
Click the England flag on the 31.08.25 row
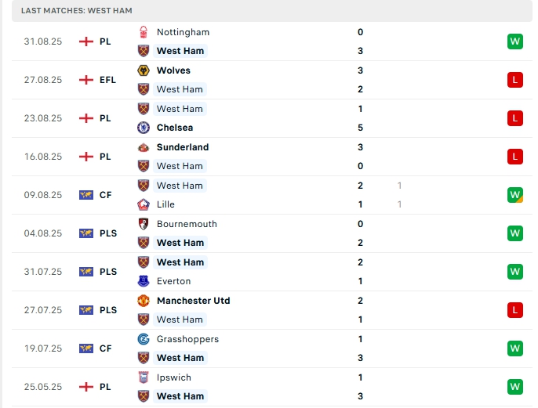(x=86, y=42)
